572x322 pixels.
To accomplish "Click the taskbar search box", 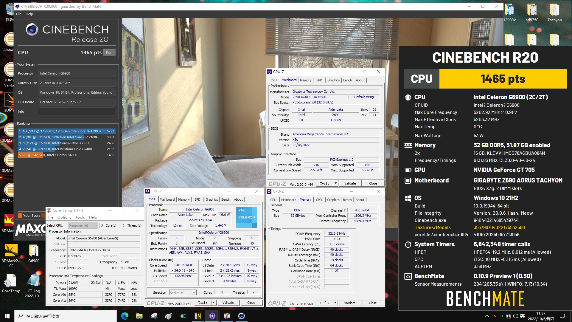I will coord(66,316).
